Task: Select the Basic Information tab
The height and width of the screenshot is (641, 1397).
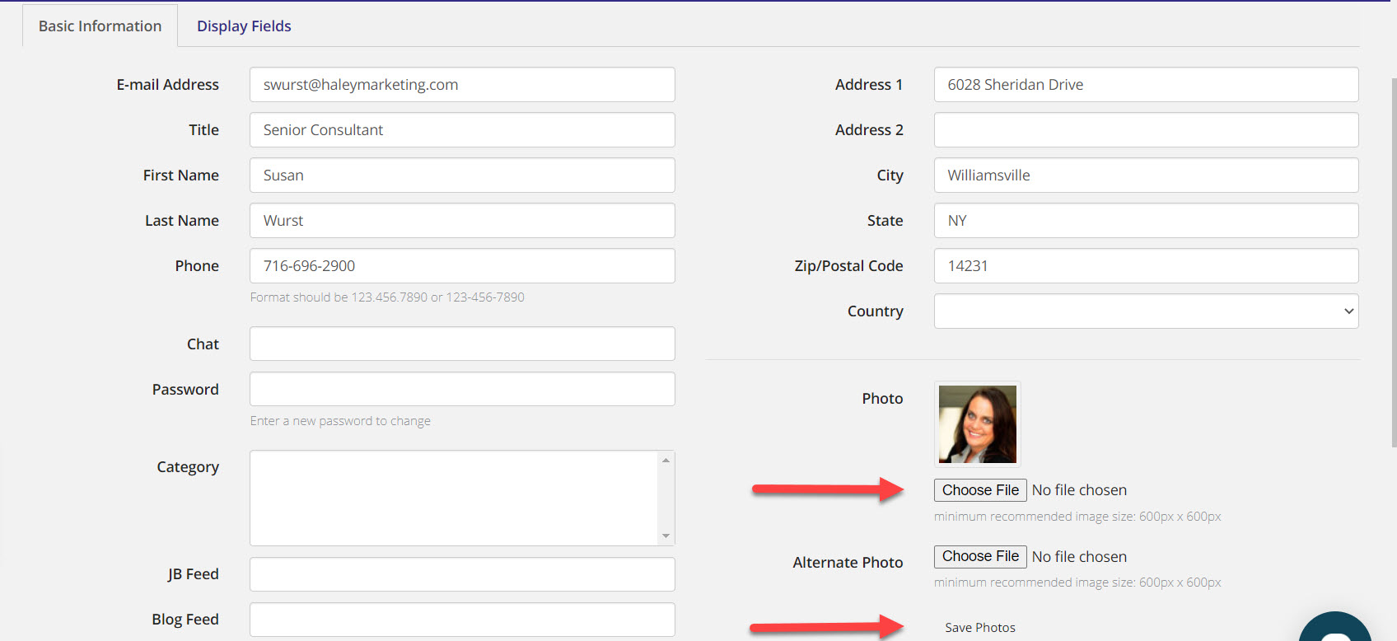Action: [x=100, y=26]
